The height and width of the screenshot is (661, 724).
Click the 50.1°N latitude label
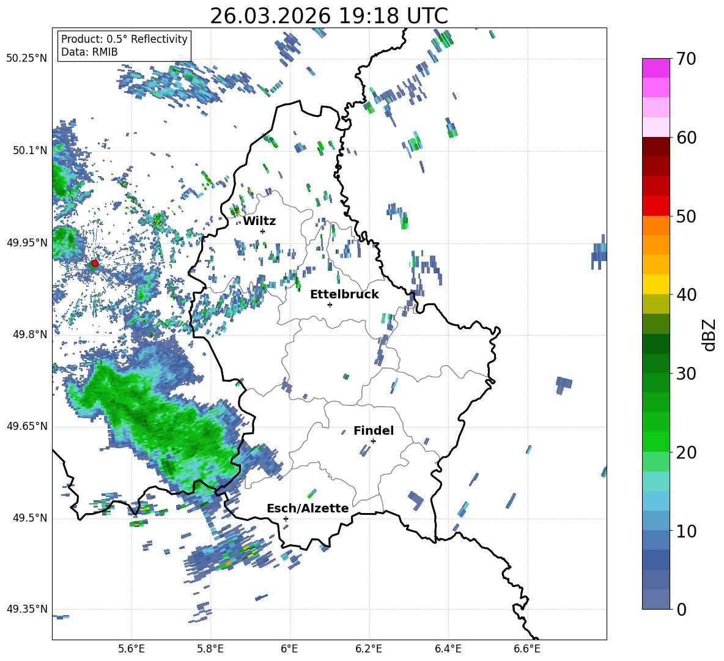coord(31,150)
